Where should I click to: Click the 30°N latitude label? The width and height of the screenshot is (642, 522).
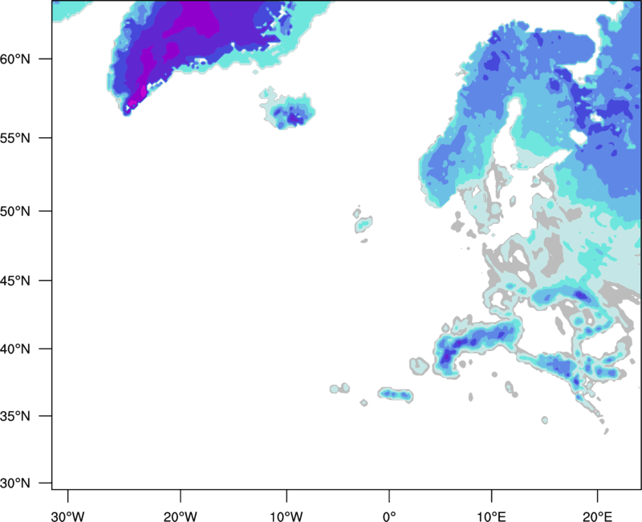click(x=15, y=483)
